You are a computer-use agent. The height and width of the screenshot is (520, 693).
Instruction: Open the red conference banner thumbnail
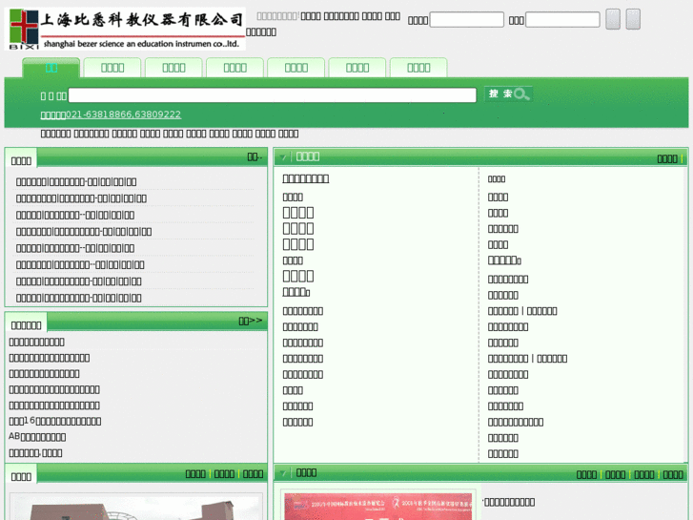[x=377, y=507]
